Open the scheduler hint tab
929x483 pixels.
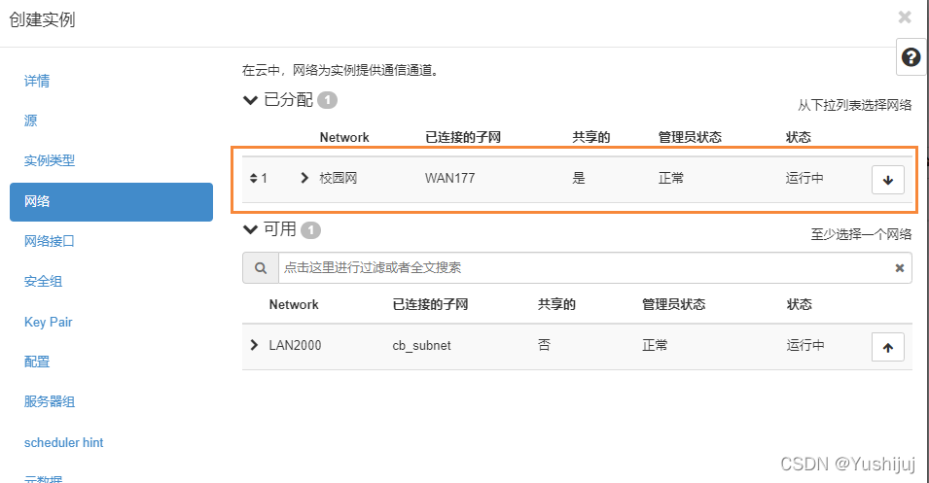(64, 443)
